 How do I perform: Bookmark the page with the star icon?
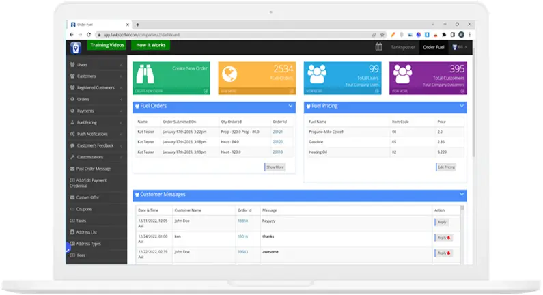pyautogui.click(x=382, y=35)
